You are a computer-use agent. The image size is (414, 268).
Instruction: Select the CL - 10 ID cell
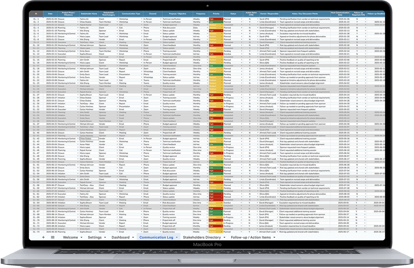click(x=36, y=45)
